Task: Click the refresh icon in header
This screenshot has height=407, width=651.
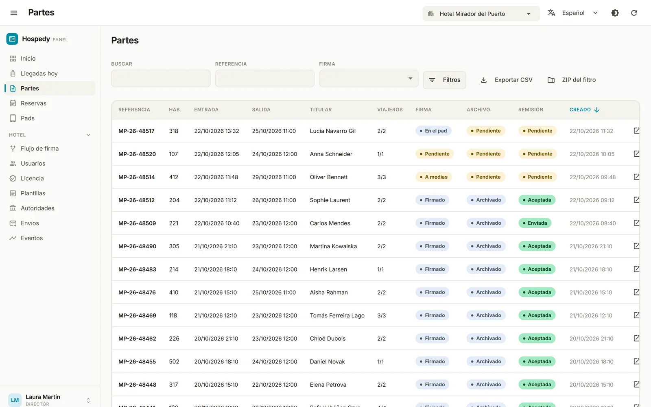Action: point(634,13)
